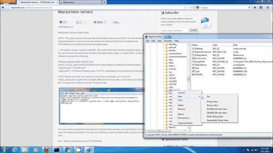The height and width of the screenshot is (153, 273).
Task: Click the Facebook Like button
Action: click(x=63, y=22)
